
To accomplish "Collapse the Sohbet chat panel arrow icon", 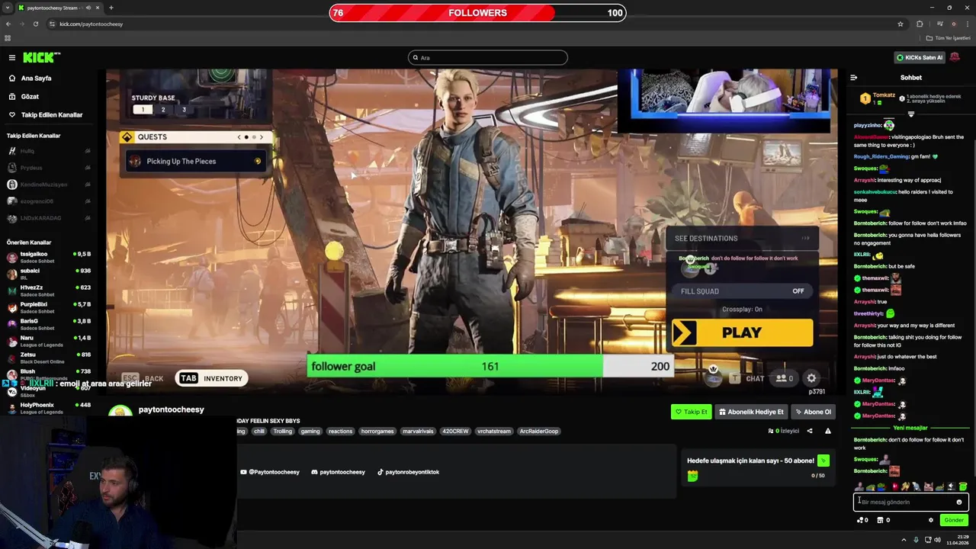I will (x=853, y=77).
